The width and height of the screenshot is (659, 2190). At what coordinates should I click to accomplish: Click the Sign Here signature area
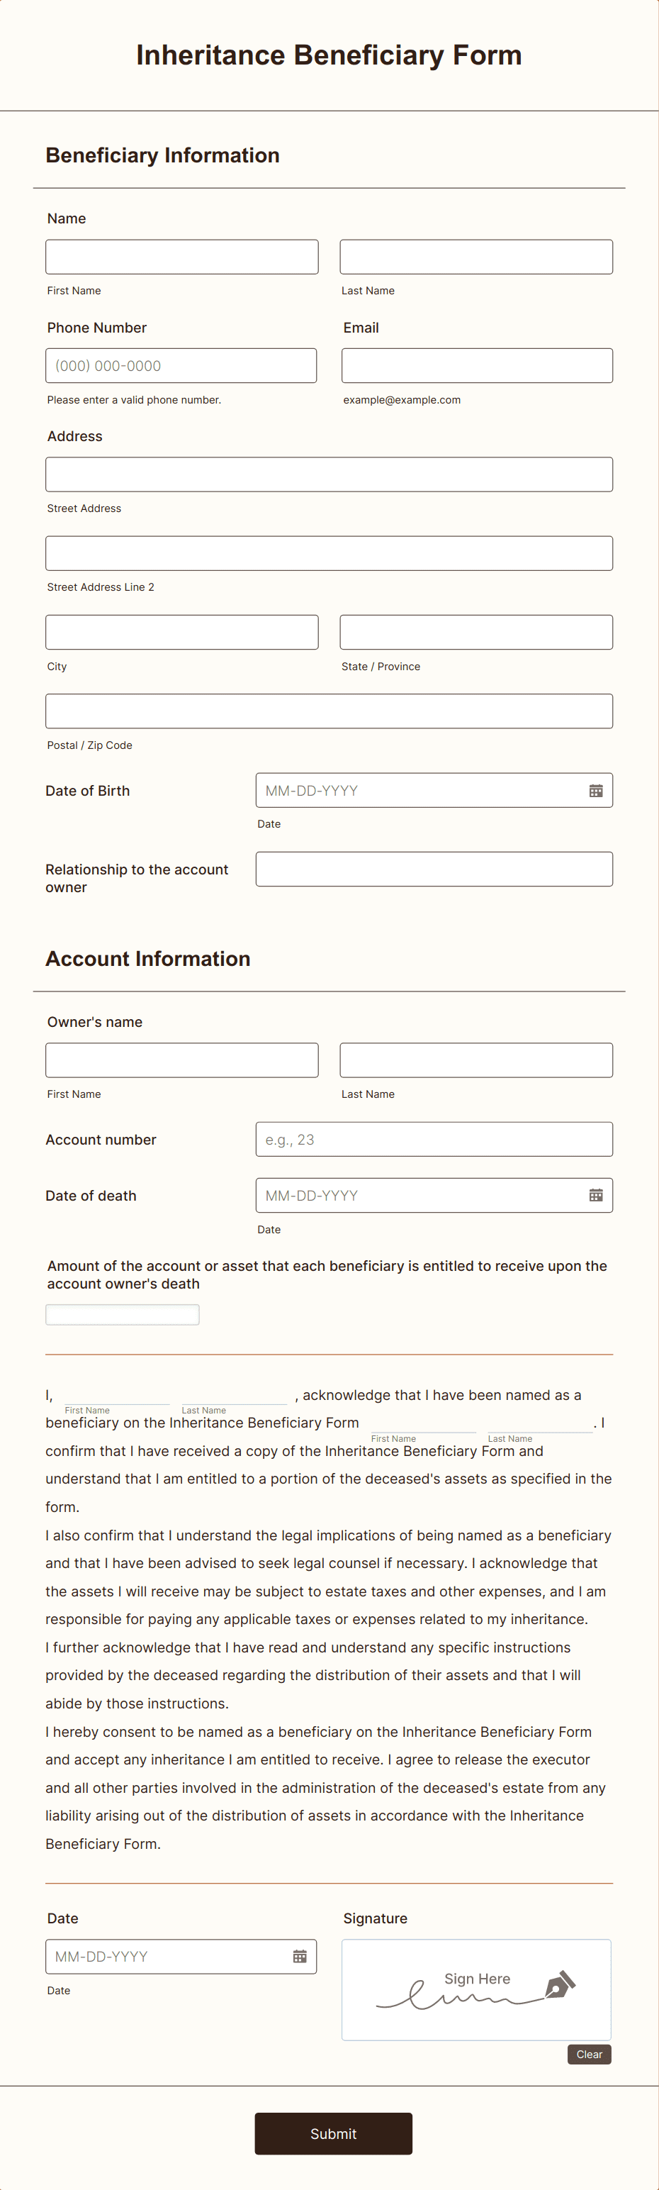coord(475,1989)
